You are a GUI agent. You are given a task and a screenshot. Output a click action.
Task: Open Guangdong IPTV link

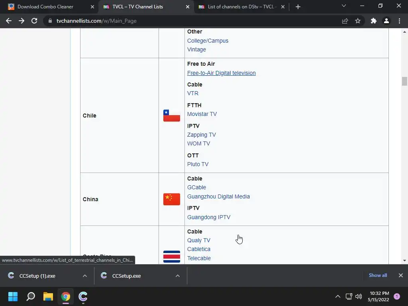209,217
